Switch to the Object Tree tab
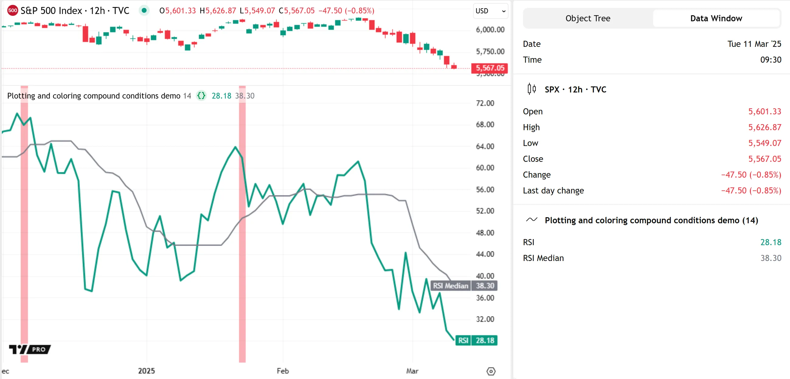Image resolution: width=790 pixels, height=379 pixels. (x=587, y=19)
